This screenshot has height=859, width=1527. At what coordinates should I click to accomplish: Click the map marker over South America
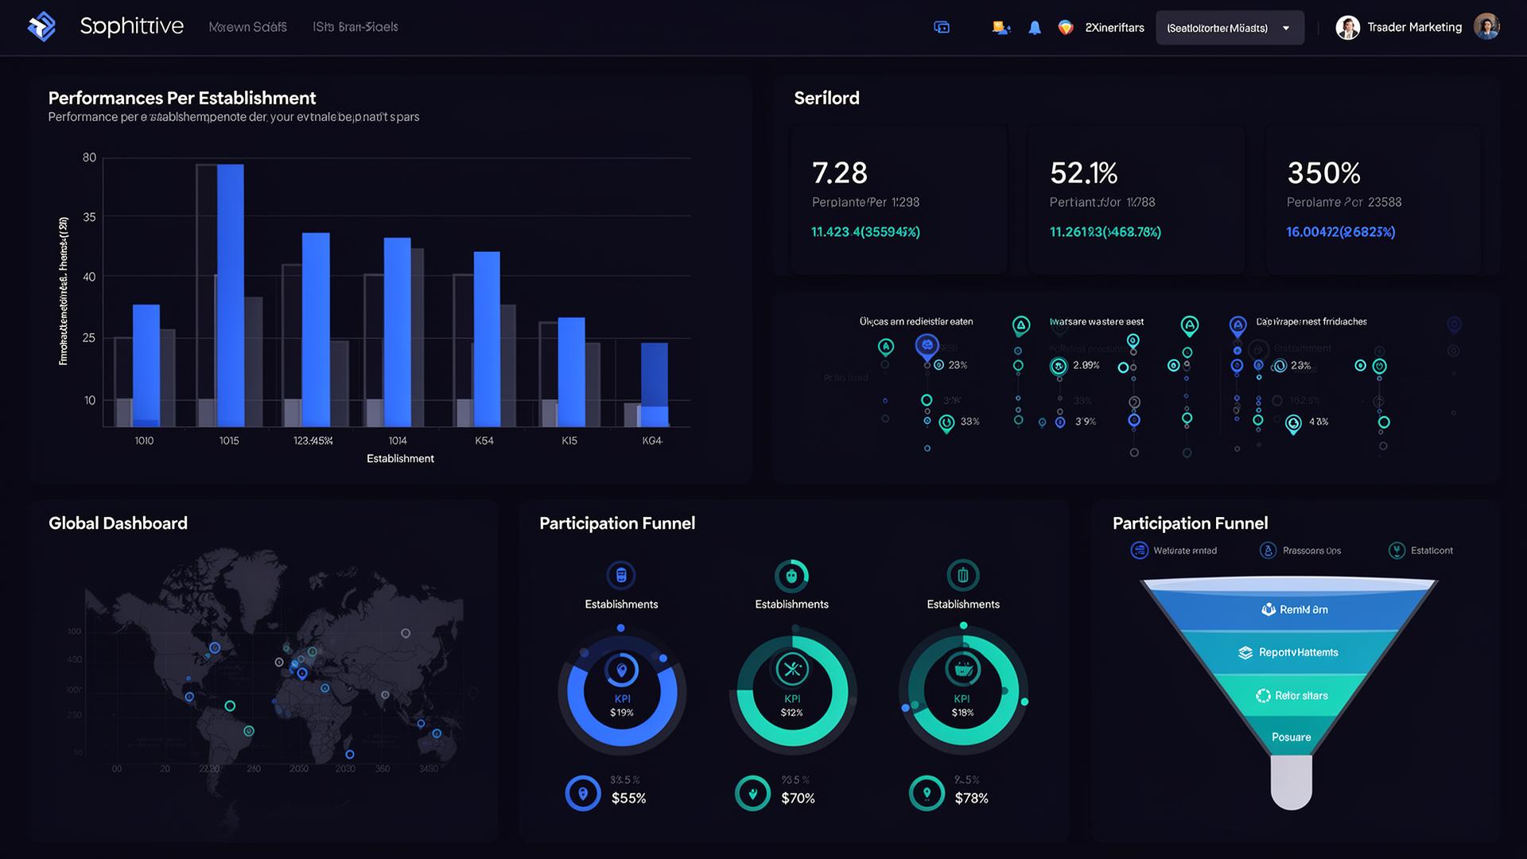[249, 731]
